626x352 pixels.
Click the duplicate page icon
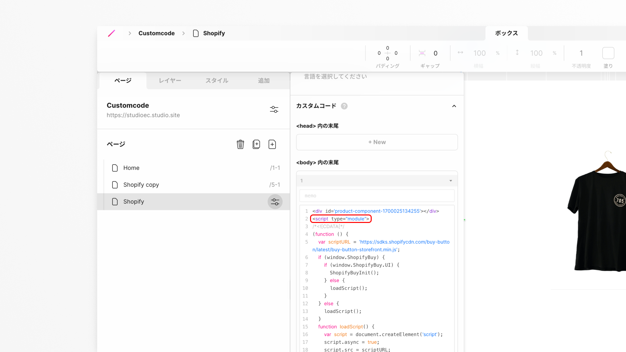pos(256,144)
